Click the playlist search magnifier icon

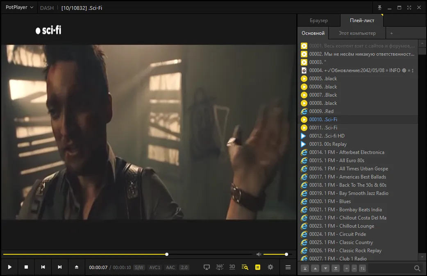417,268
